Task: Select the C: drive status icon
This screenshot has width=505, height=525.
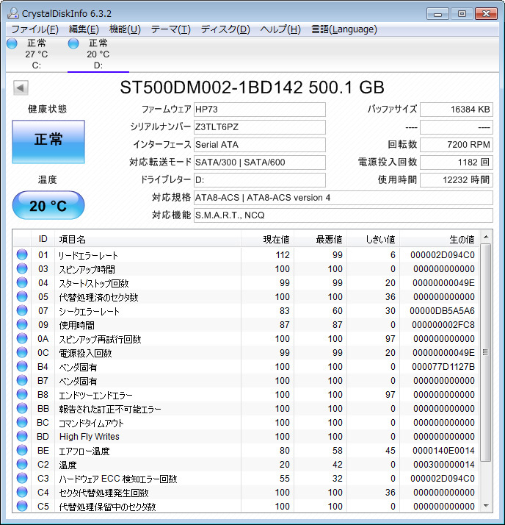Action: coord(12,43)
